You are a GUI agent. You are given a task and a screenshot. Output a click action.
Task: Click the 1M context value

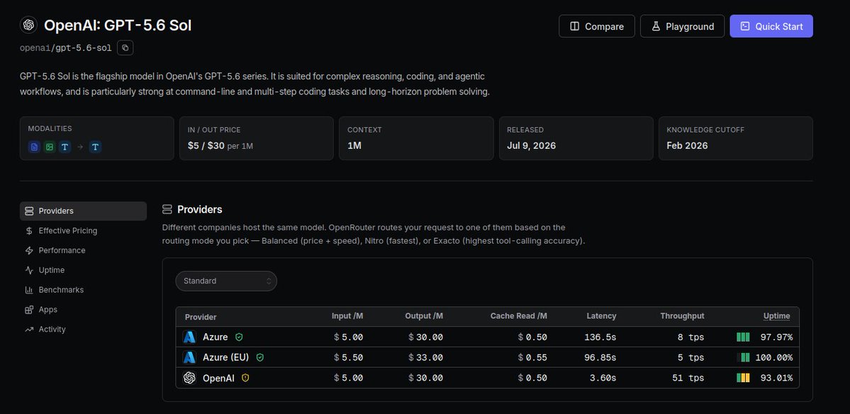pyautogui.click(x=354, y=145)
